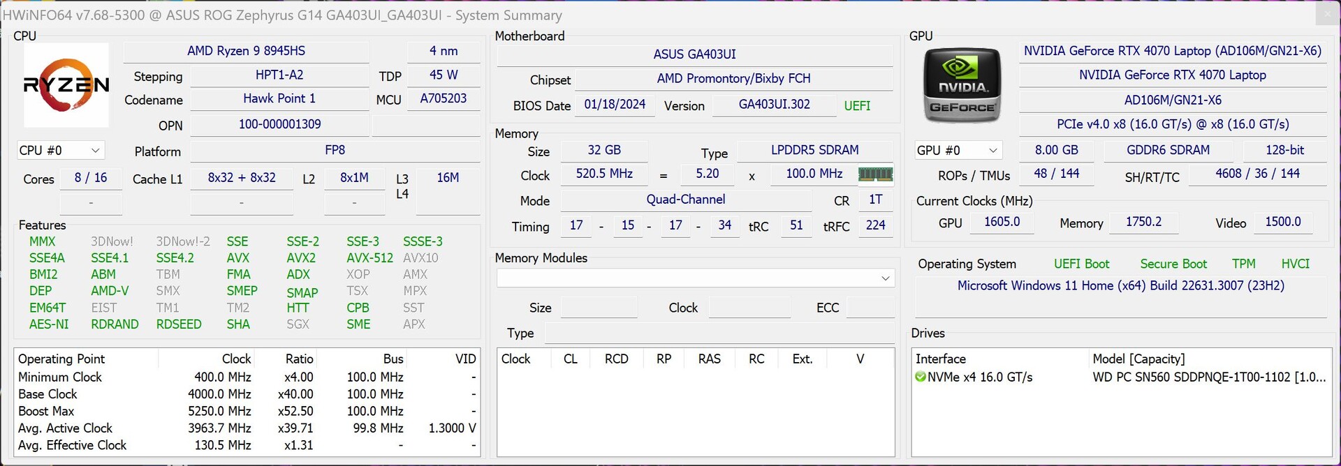Click the VID column header
This screenshot has width=1341, height=466.
point(465,359)
